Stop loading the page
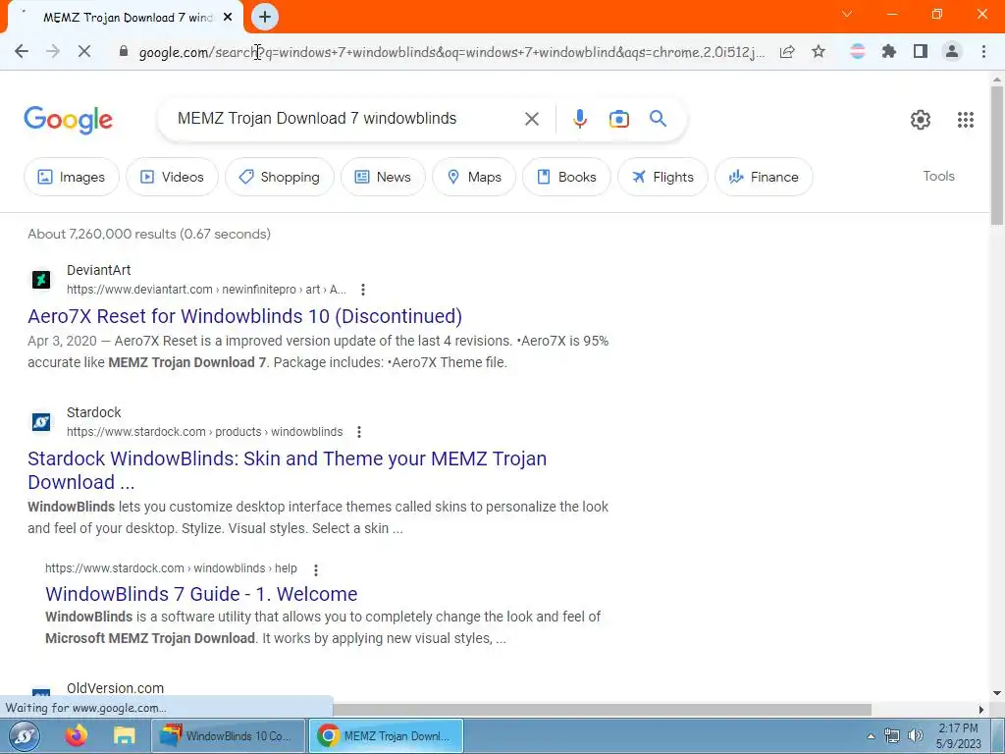Image resolution: width=1005 pixels, height=754 pixels. 84,51
